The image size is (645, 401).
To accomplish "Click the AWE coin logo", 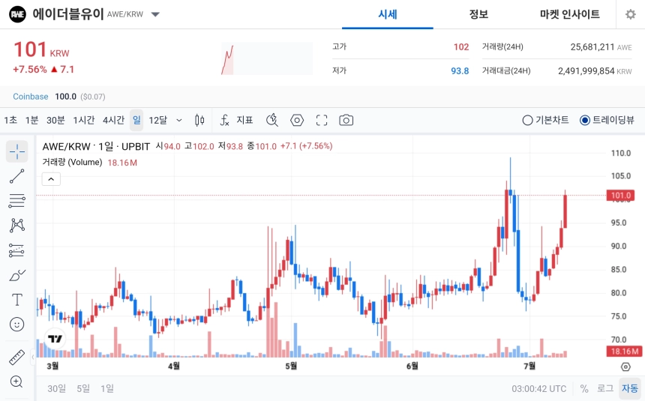I will 17,14.
